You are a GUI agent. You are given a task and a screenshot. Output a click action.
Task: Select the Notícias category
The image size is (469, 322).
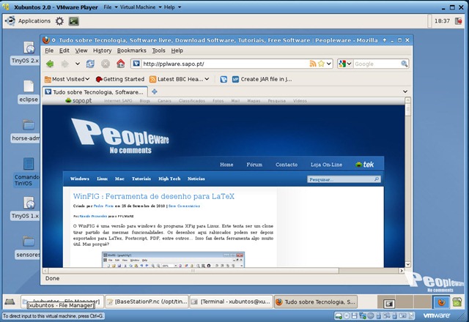tap(196, 179)
